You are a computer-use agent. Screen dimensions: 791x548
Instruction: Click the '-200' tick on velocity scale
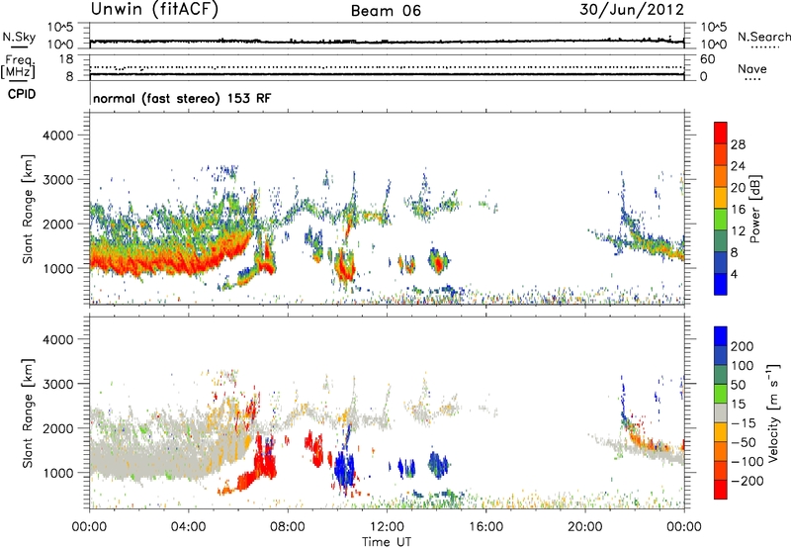pos(747,481)
